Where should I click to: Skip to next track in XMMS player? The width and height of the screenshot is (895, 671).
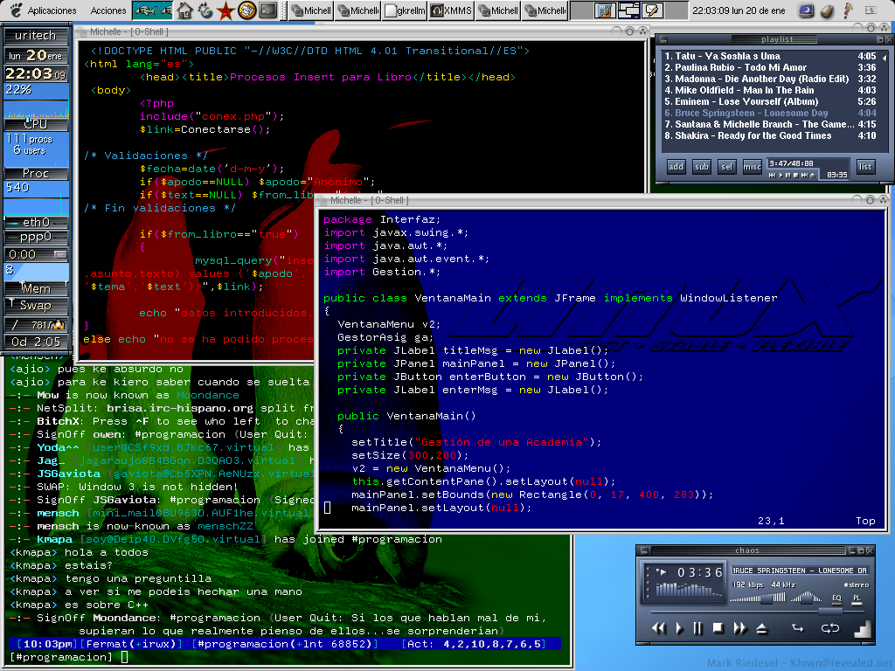coord(739,628)
